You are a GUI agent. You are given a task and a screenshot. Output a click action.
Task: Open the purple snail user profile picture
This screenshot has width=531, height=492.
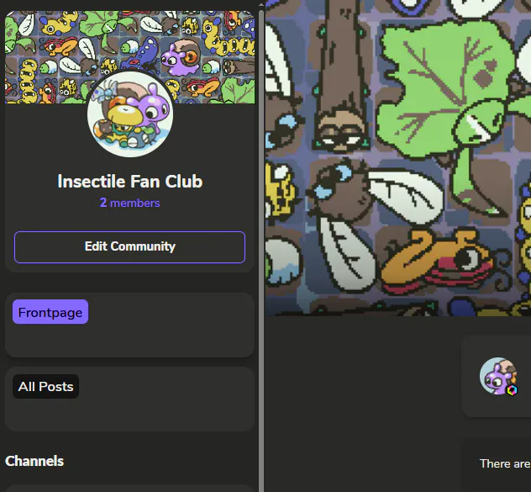(x=498, y=376)
